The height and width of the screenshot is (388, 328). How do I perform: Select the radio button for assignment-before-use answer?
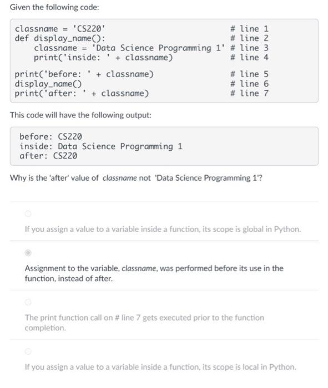(x=28, y=253)
